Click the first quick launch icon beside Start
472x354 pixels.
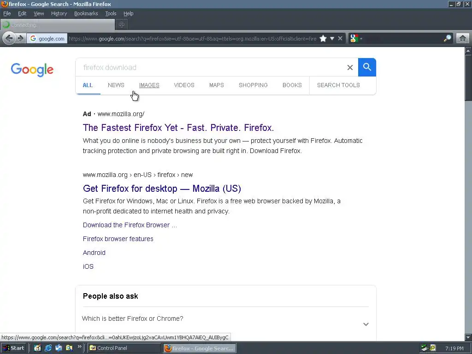(37, 348)
